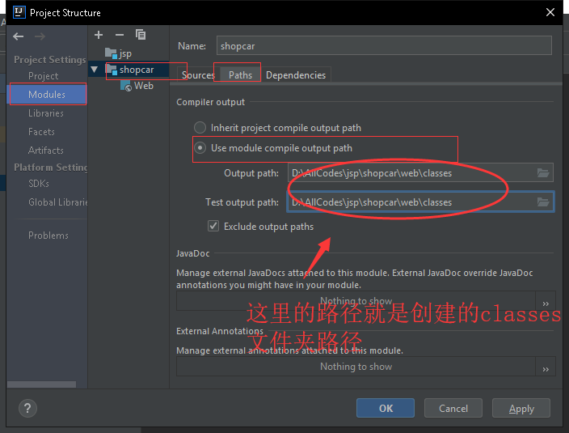Click the copy module icon
The image size is (569, 433).
click(x=141, y=35)
